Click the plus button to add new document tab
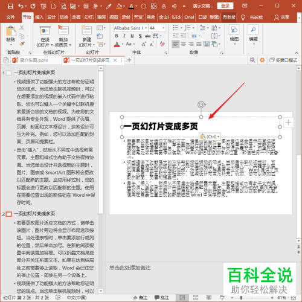Screen dimensions: 302x302 129,60
